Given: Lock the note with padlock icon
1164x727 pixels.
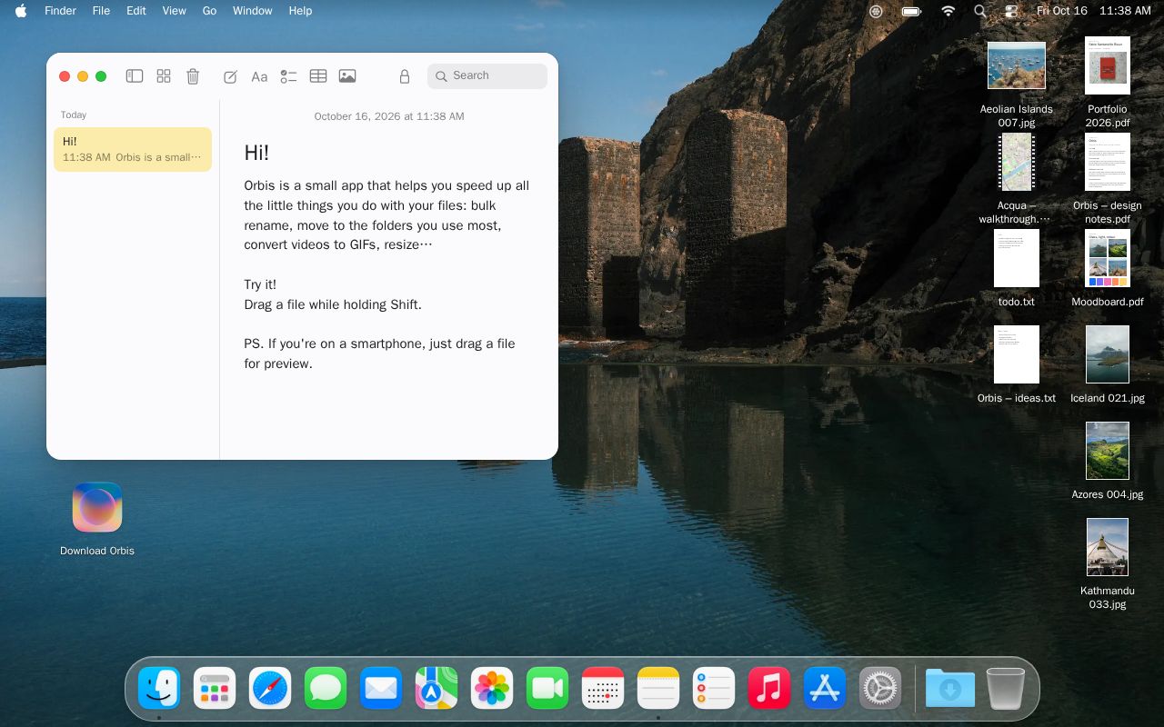Looking at the screenshot, I should tap(405, 76).
